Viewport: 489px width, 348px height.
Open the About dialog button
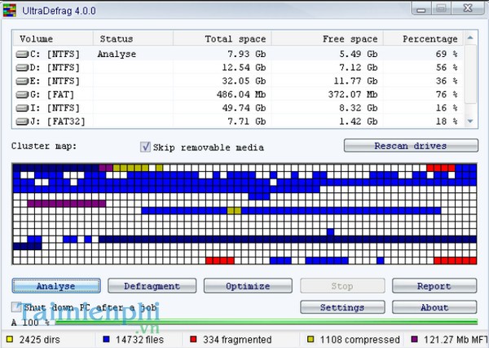[x=434, y=307]
